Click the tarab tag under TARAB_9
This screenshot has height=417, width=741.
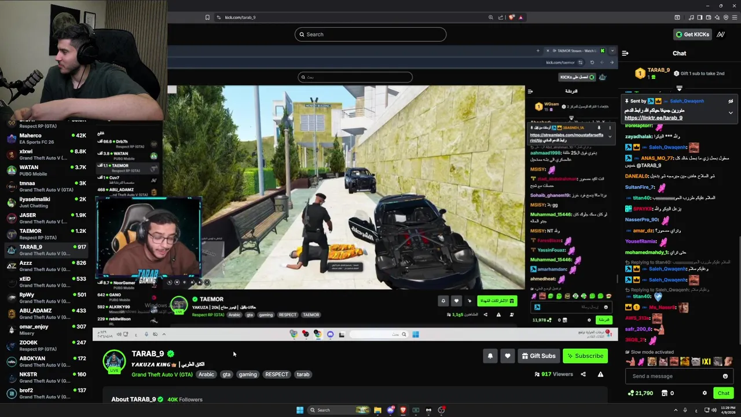303,374
